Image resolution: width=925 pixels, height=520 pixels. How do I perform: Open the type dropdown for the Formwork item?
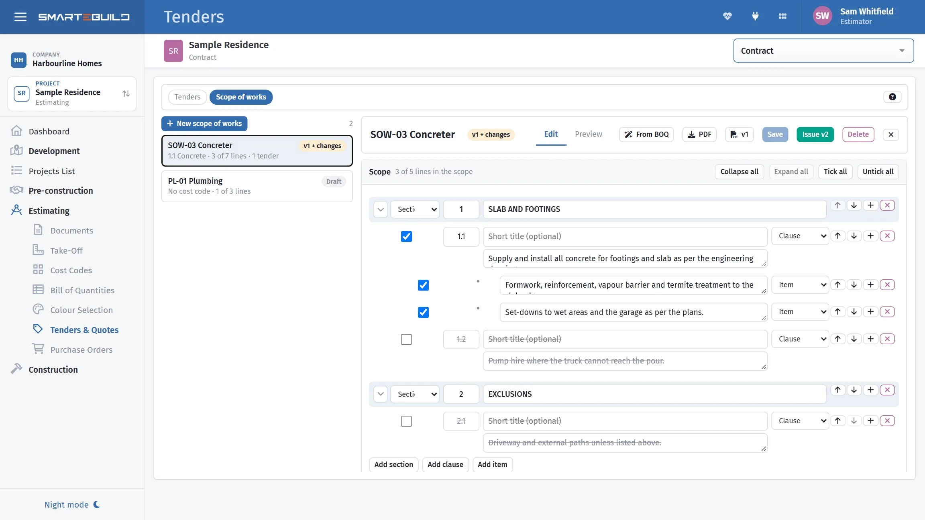(800, 284)
